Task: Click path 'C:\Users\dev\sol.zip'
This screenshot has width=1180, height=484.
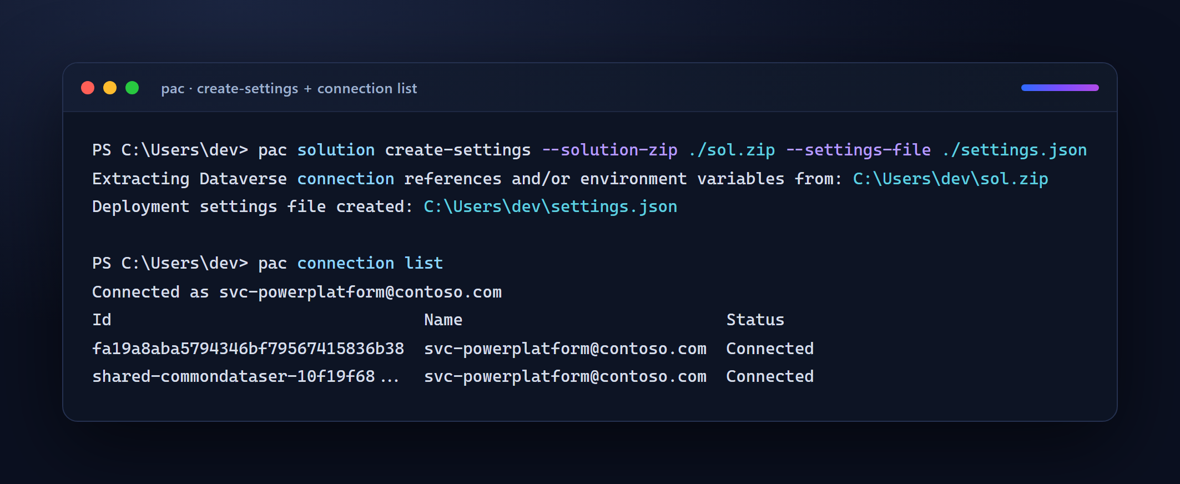Action: point(950,179)
